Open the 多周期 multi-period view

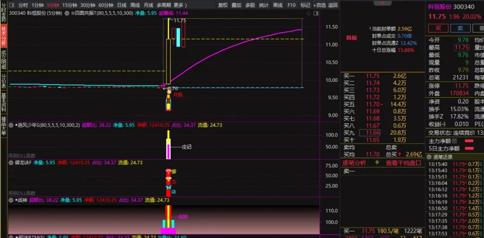(164, 5)
